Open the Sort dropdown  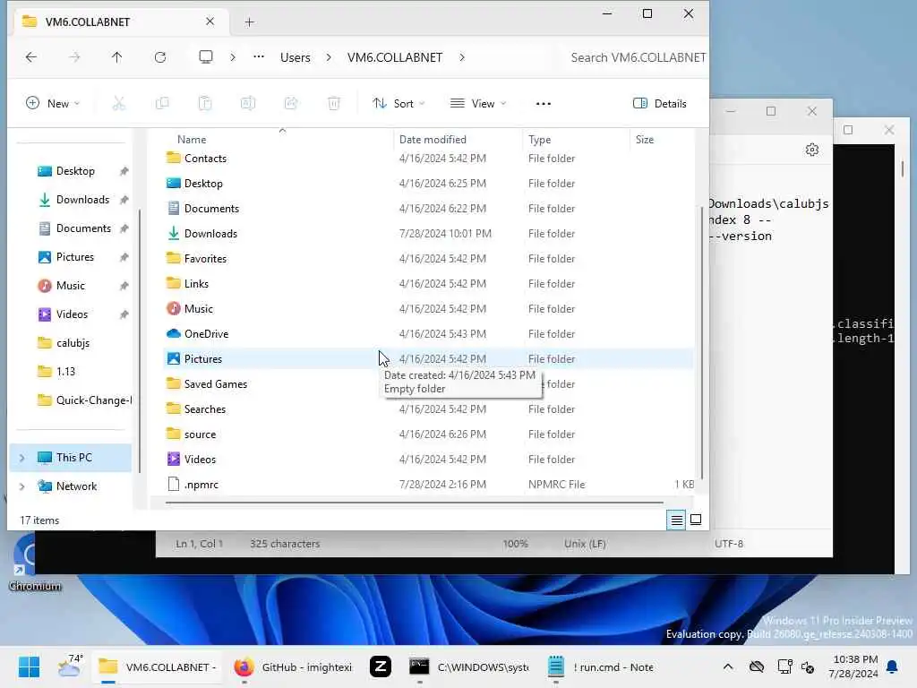(x=399, y=104)
